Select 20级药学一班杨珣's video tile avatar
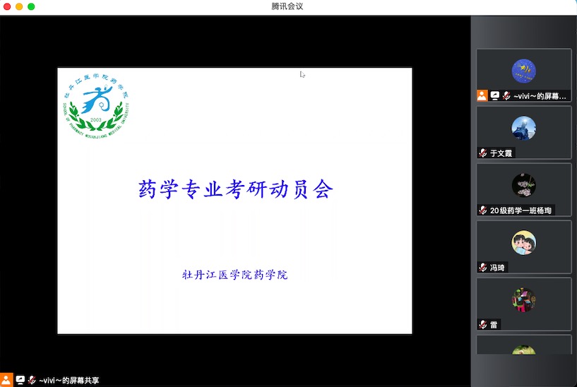 tap(523, 185)
